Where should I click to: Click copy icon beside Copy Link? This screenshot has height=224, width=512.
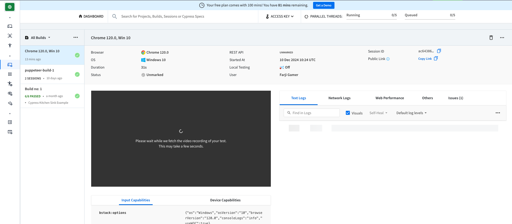tap(436, 58)
